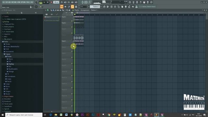Screen dimensions: 208x117
Task: Stop playback with the stop button
Action: 48,2
